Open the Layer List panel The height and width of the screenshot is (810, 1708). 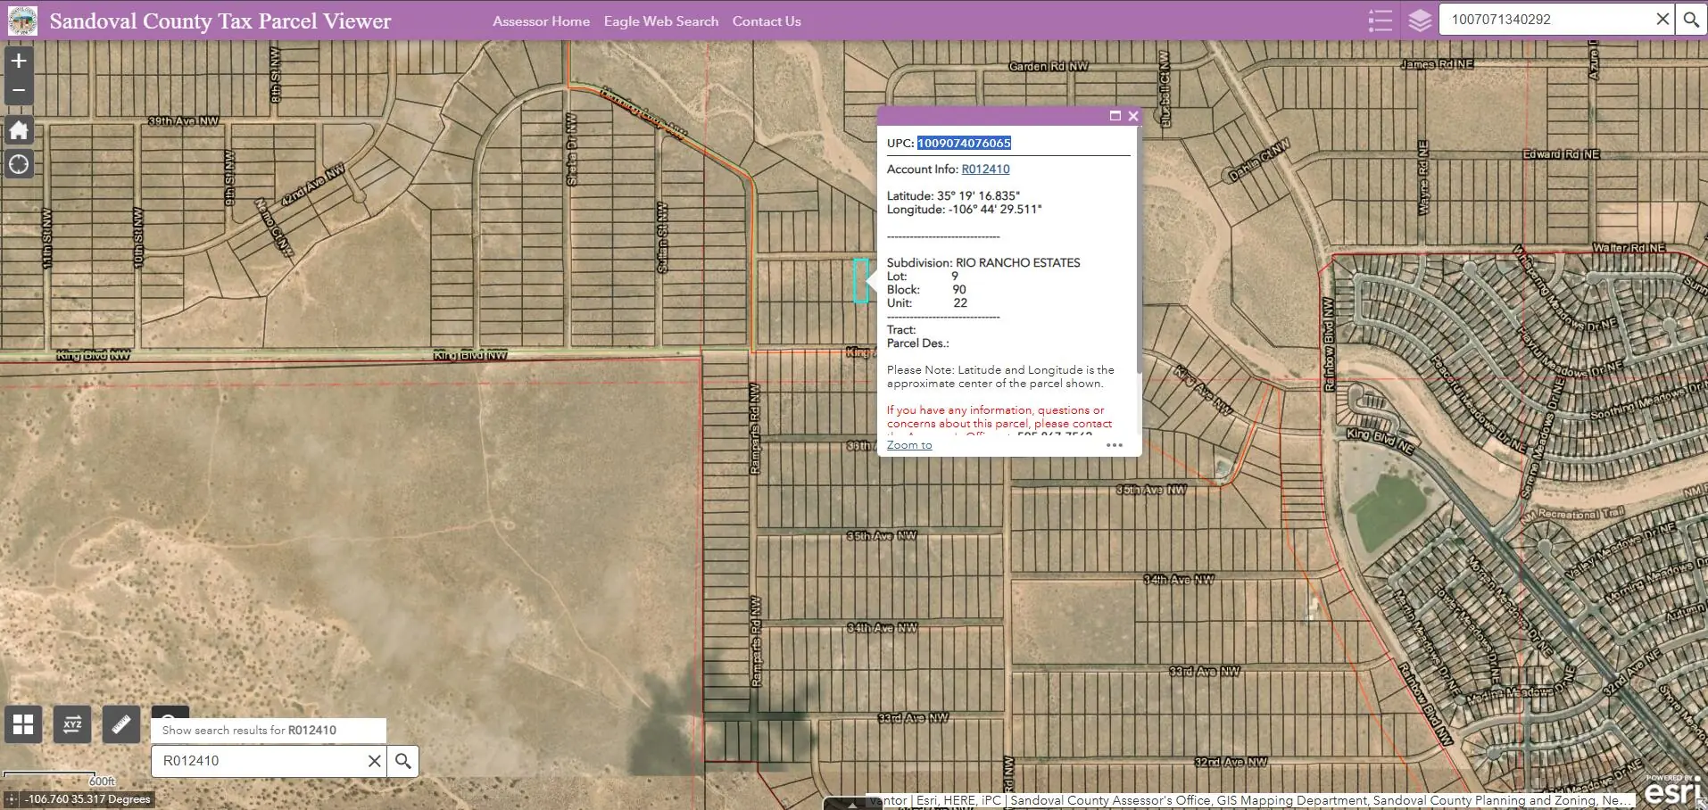click(1420, 20)
